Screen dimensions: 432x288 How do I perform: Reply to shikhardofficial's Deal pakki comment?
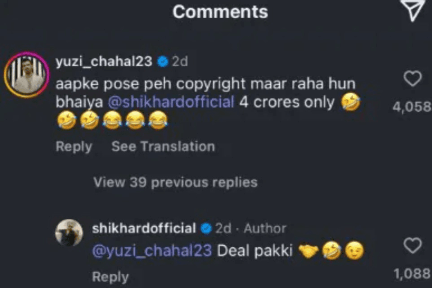point(110,277)
